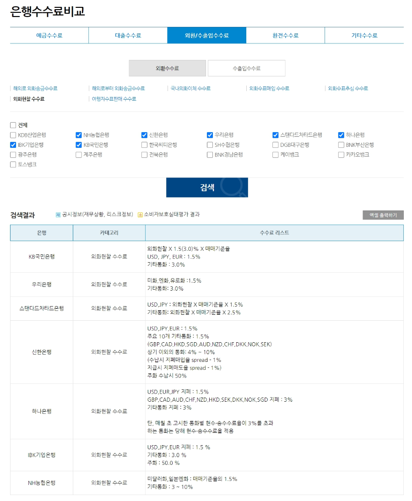This screenshot has height=501, width=412.
Task: Open 해외로부터 외화송금수수료 link
Action: [118, 88]
